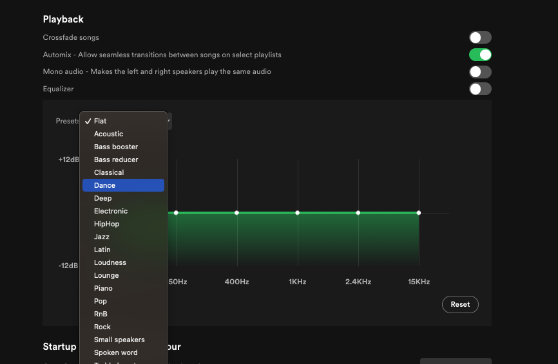Toggle the Crossfade songs switch
The image size is (558, 364).
pyautogui.click(x=480, y=37)
